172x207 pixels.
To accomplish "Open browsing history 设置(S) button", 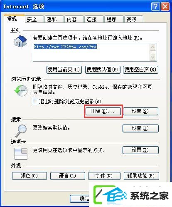I will click(x=140, y=111).
